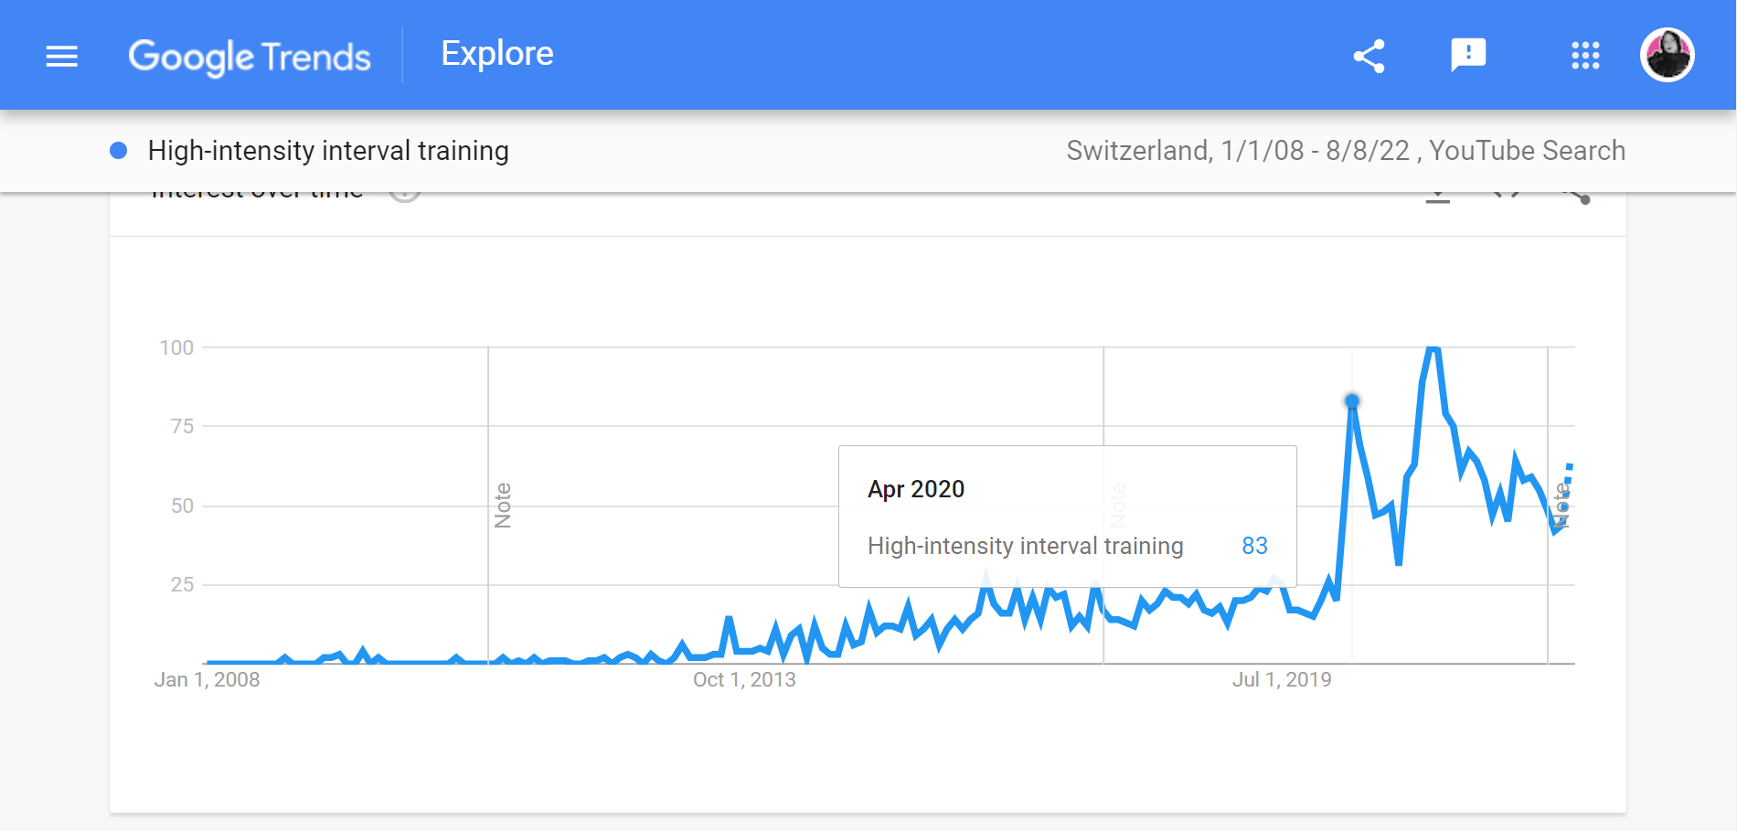Download the chart data as CSV
The height and width of the screenshot is (831, 1737).
(1438, 195)
